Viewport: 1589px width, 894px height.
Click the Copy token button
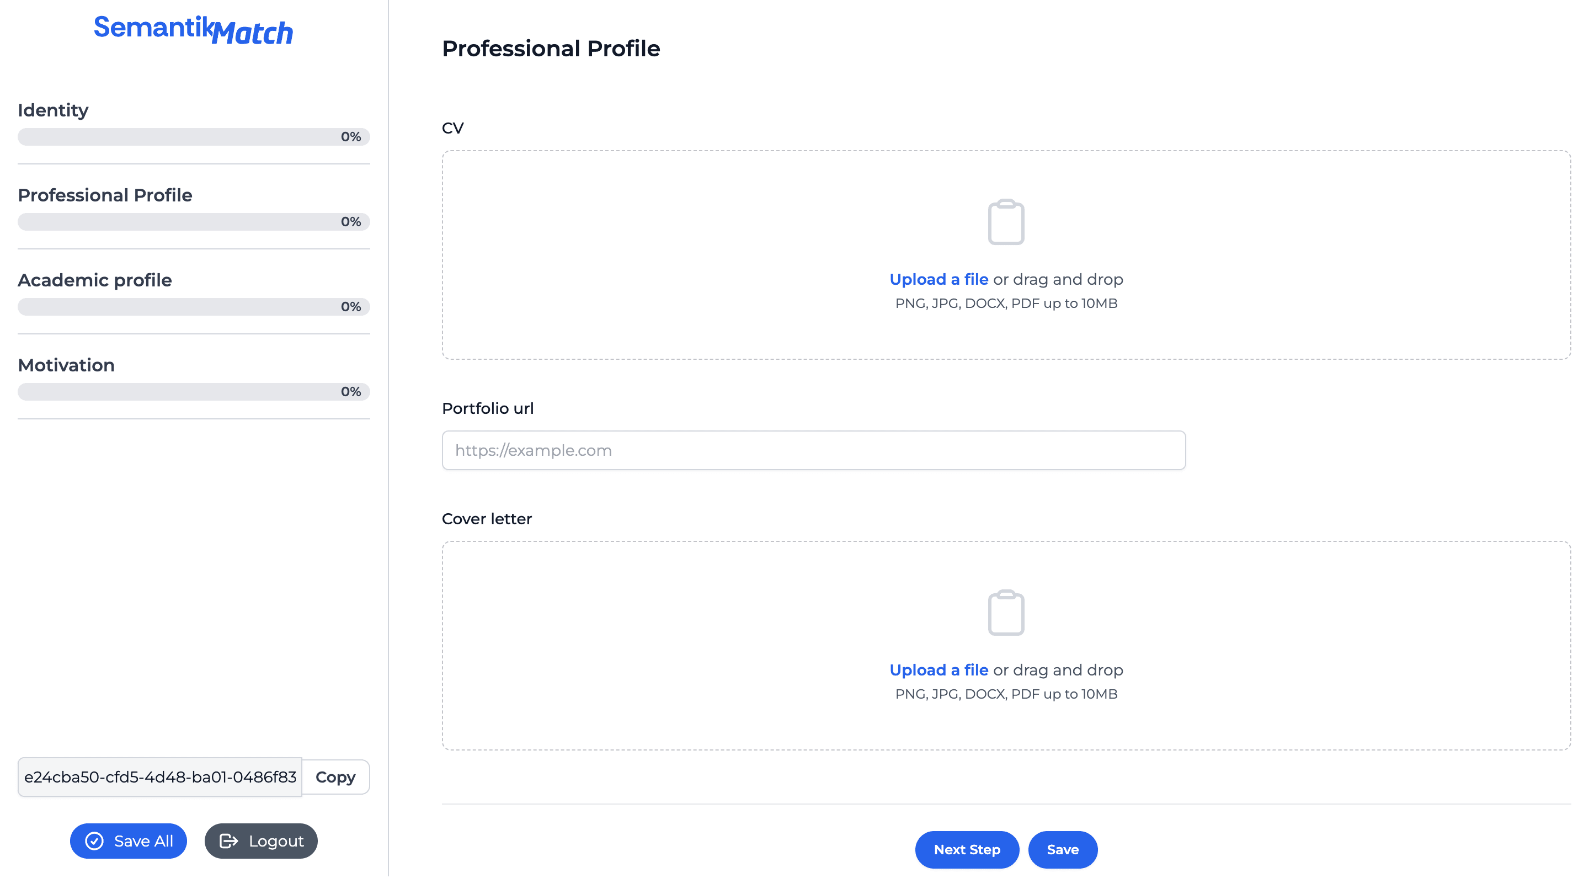[x=336, y=777]
